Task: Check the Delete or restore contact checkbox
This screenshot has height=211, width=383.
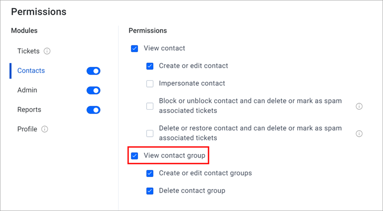Action: (150, 134)
